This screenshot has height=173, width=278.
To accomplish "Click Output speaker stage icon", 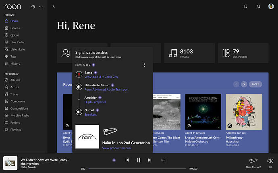I will (79, 112).
